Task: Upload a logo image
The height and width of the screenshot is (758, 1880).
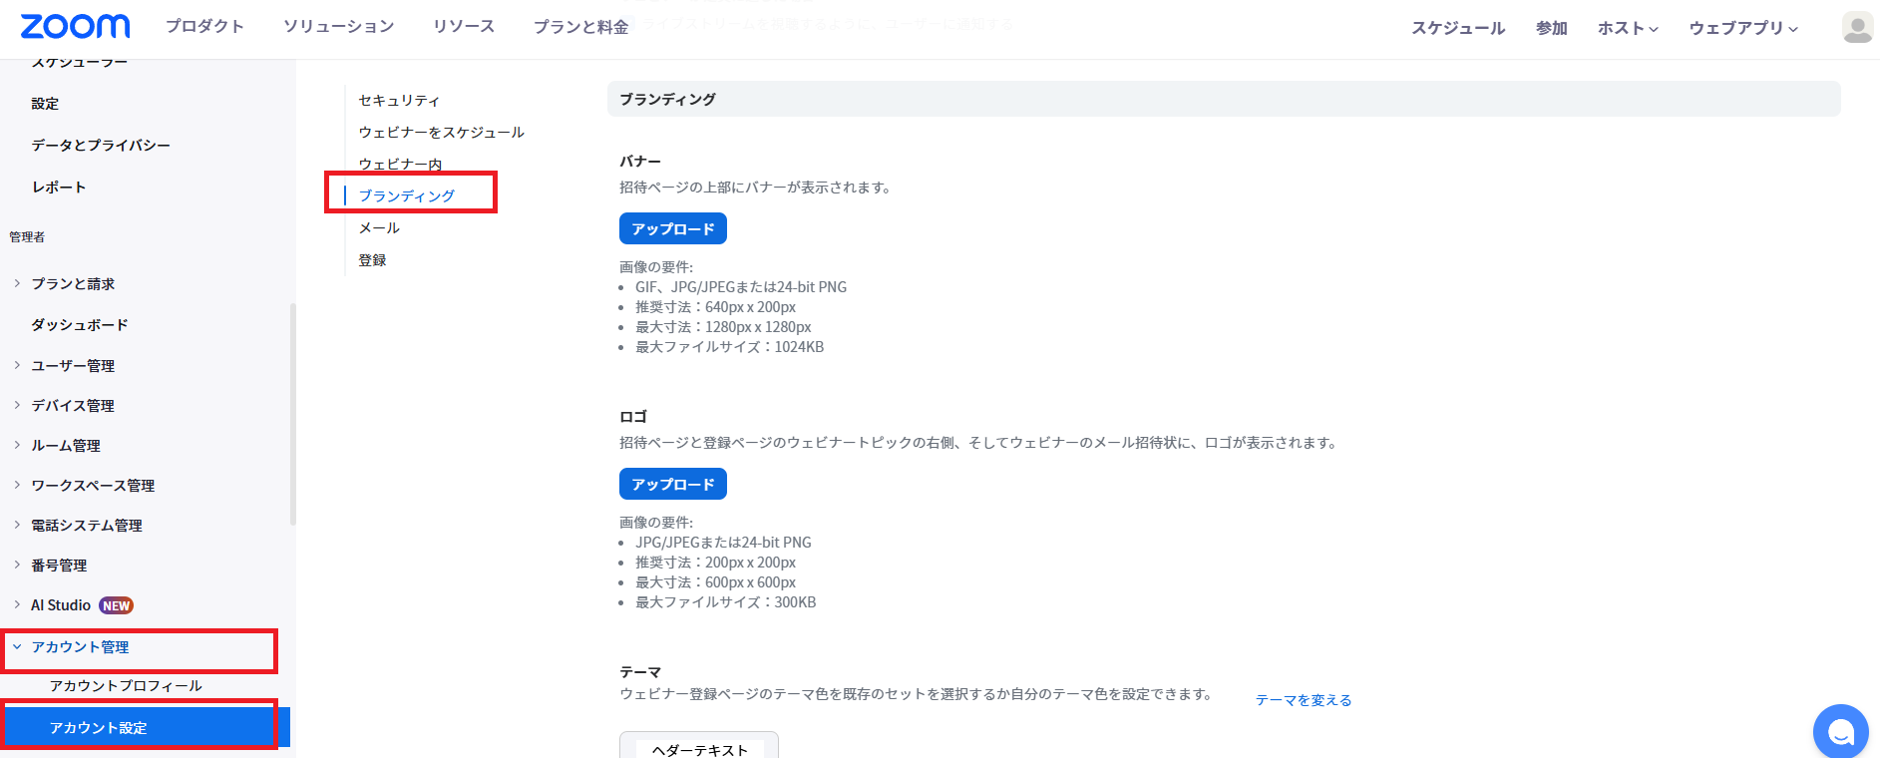Action: pos(672,484)
